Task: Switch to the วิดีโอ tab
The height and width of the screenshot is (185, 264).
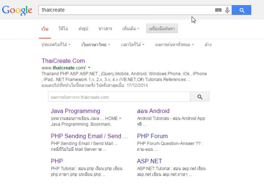Action: coord(63,29)
